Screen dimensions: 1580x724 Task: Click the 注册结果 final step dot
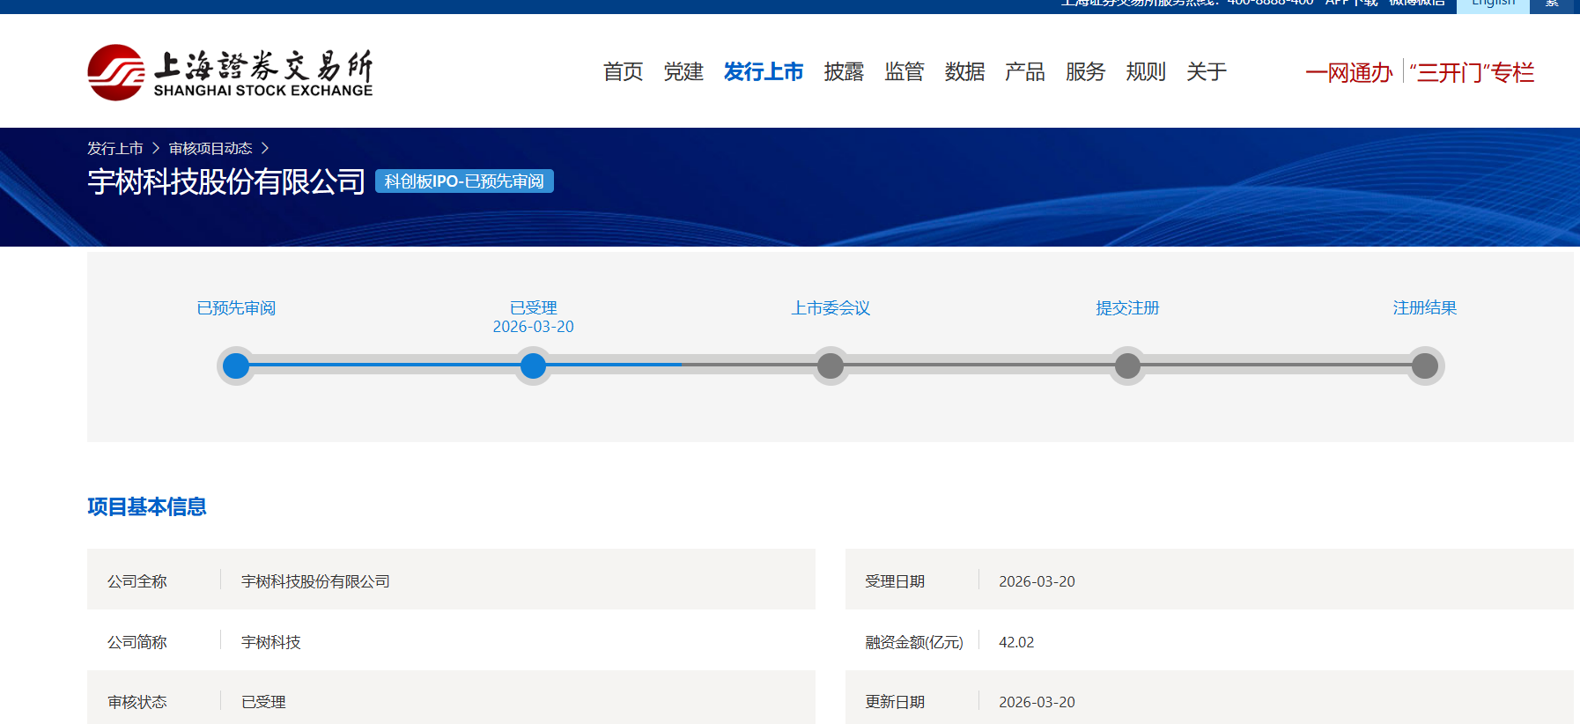pos(1424,366)
